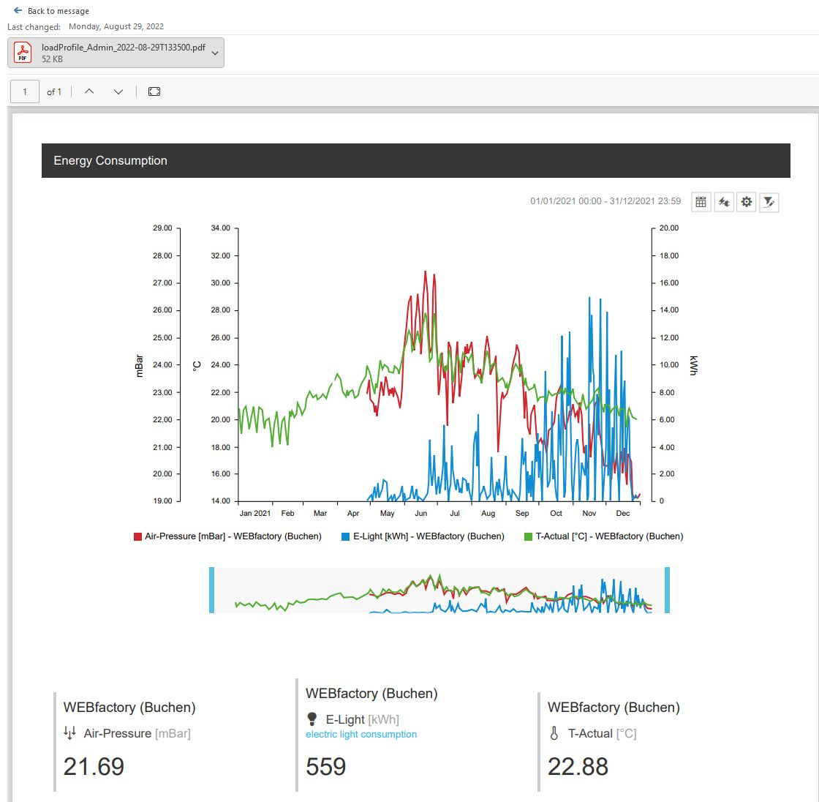Click the signal plug connection icon
The image size is (819, 802).
[x=723, y=202]
